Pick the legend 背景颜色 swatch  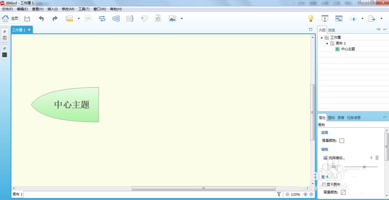point(343,192)
